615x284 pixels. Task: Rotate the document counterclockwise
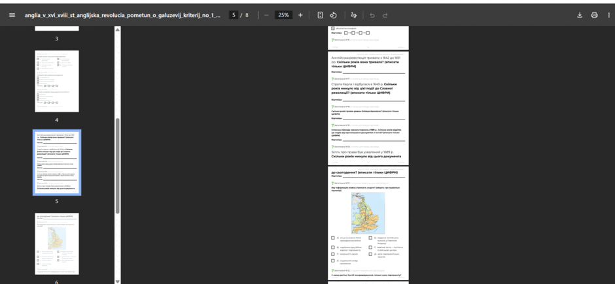(x=333, y=15)
